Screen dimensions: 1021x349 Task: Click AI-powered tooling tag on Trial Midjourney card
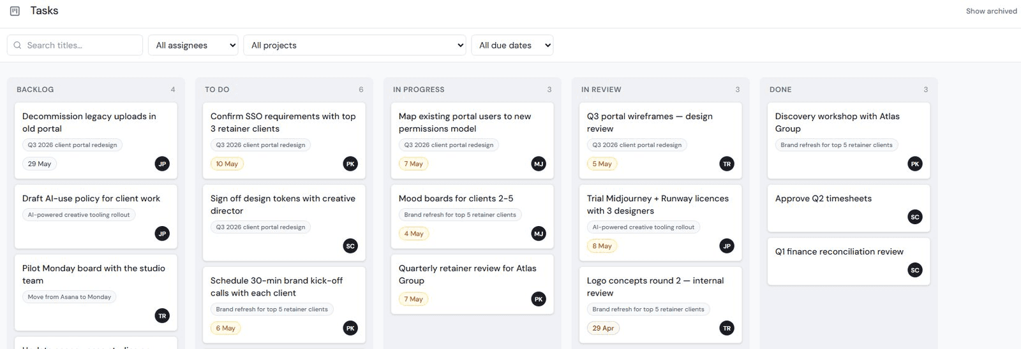[643, 227]
